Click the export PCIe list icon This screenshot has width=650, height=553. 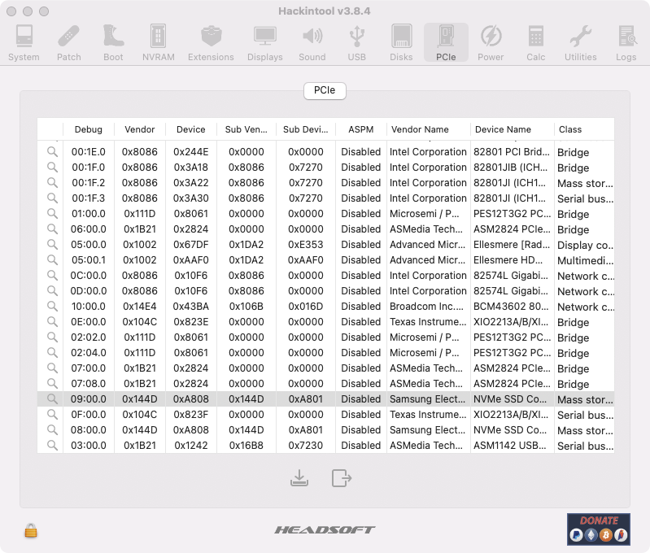point(342,477)
